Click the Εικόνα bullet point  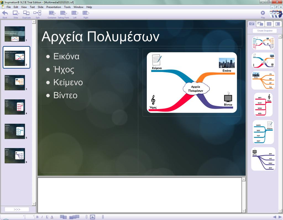click(66, 56)
